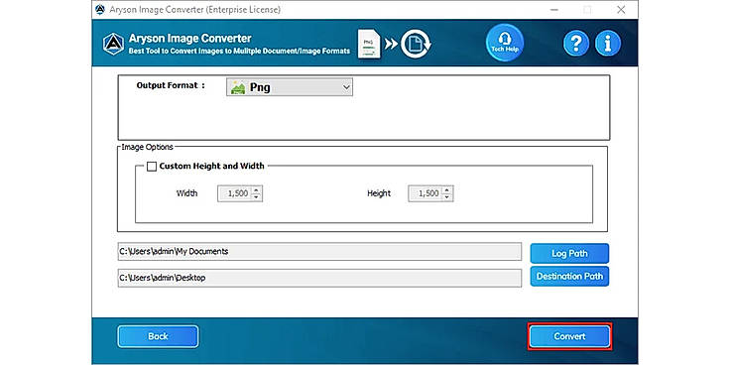This screenshot has width=730, height=365.
Task: Increase Height with the up arrow
Action: coord(447,189)
